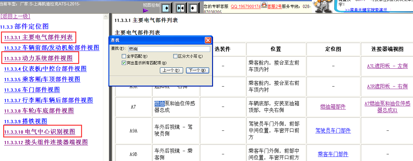Click the split-center view control icon
The height and width of the screenshot is (161, 413).
click(181, 7)
